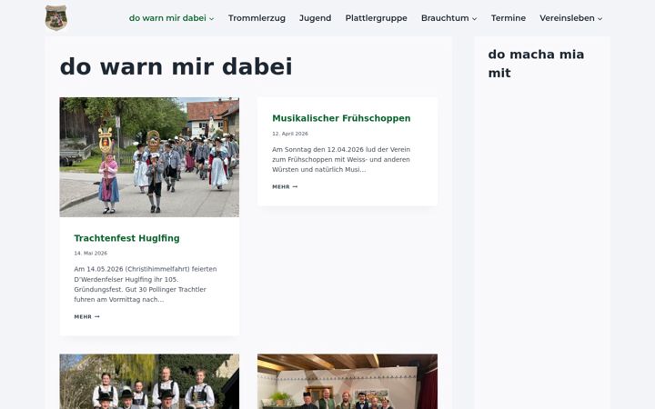Click MEHR under Trachtenfest Huglfing

87,317
